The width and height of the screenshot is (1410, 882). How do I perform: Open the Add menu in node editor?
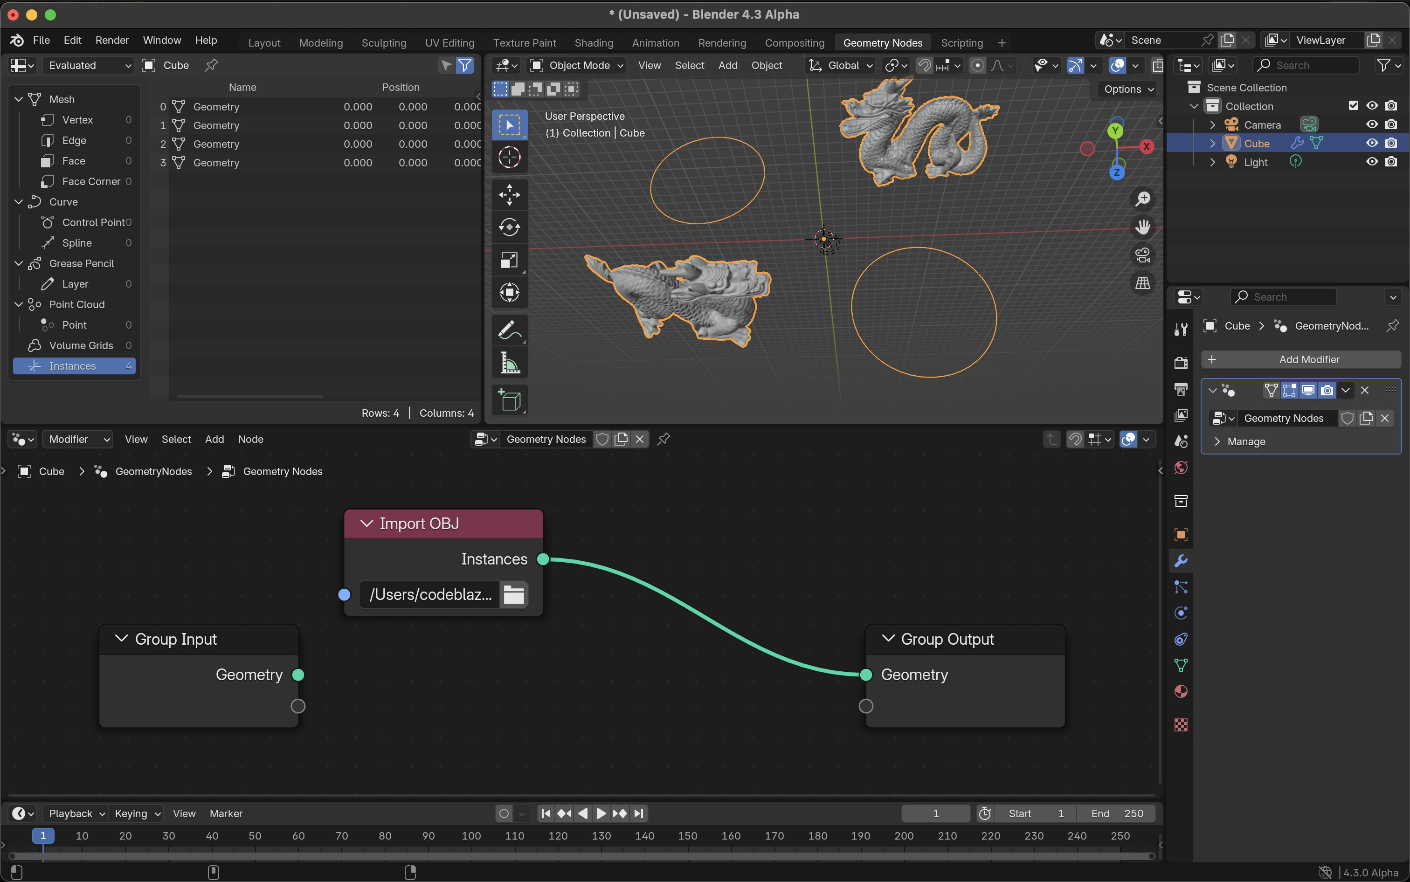(214, 439)
